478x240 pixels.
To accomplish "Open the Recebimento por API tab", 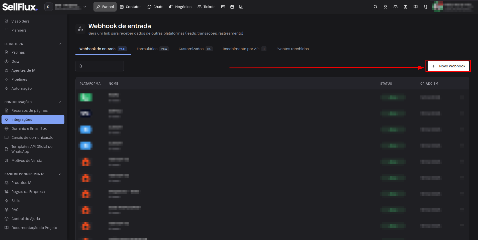I will click(x=244, y=49).
